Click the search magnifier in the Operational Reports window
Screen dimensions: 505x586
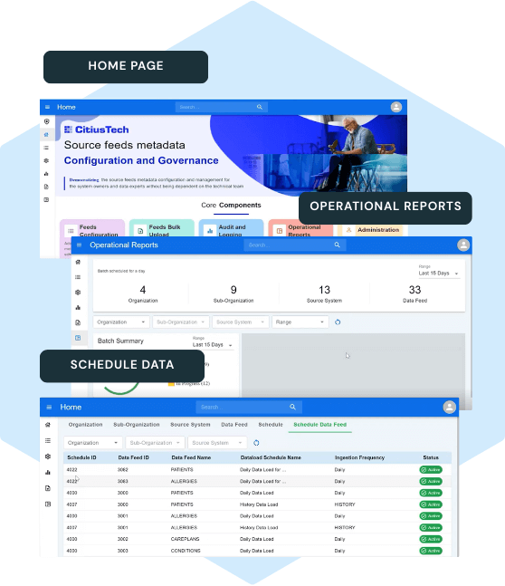click(337, 245)
